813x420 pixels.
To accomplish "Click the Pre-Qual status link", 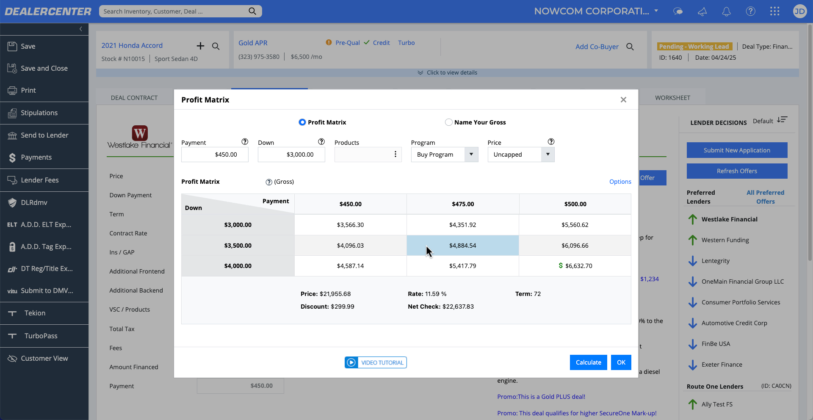I will 347,43.
